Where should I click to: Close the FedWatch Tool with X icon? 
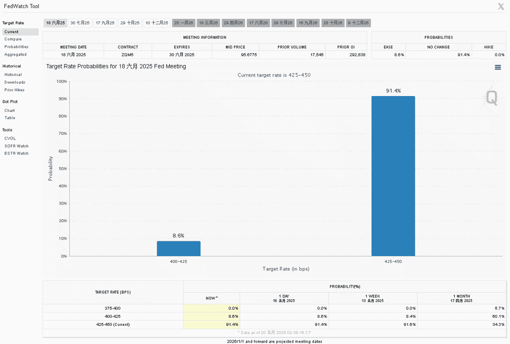501,7
